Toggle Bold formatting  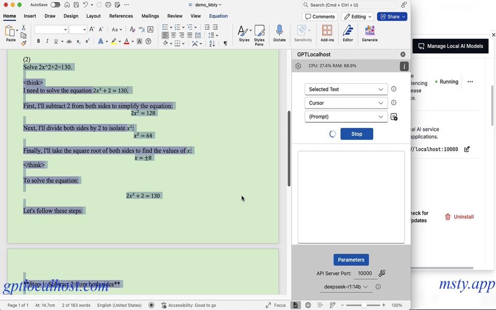point(38,41)
